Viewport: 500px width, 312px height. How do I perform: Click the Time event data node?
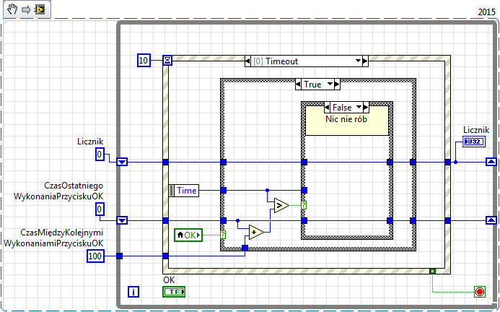(184, 191)
